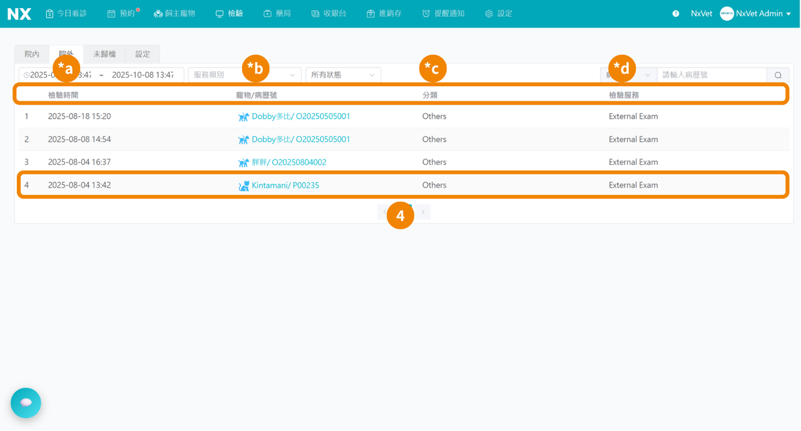The width and height of the screenshot is (801, 431).
Task: Click the 寵物/病歷號 column header
Action: point(257,96)
